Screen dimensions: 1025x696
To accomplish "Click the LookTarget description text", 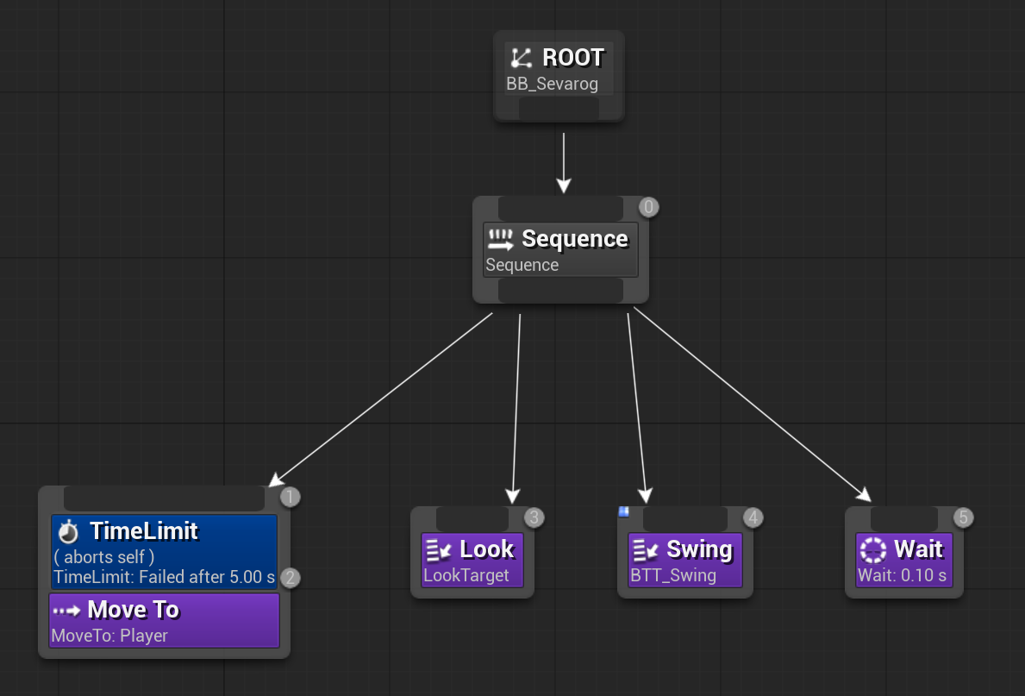I will 466,575.
